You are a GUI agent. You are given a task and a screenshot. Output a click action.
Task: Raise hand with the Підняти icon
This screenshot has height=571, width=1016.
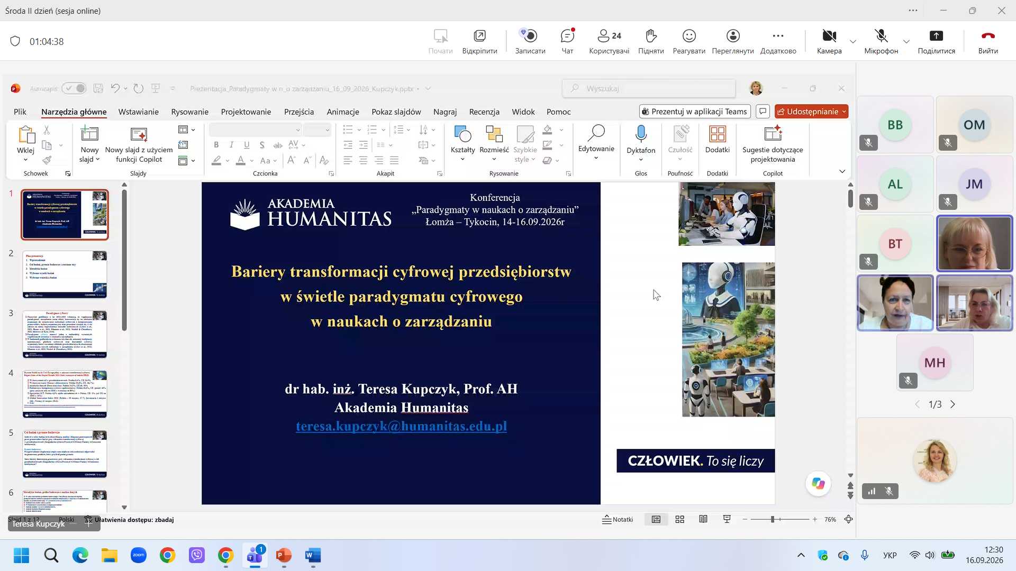(651, 41)
